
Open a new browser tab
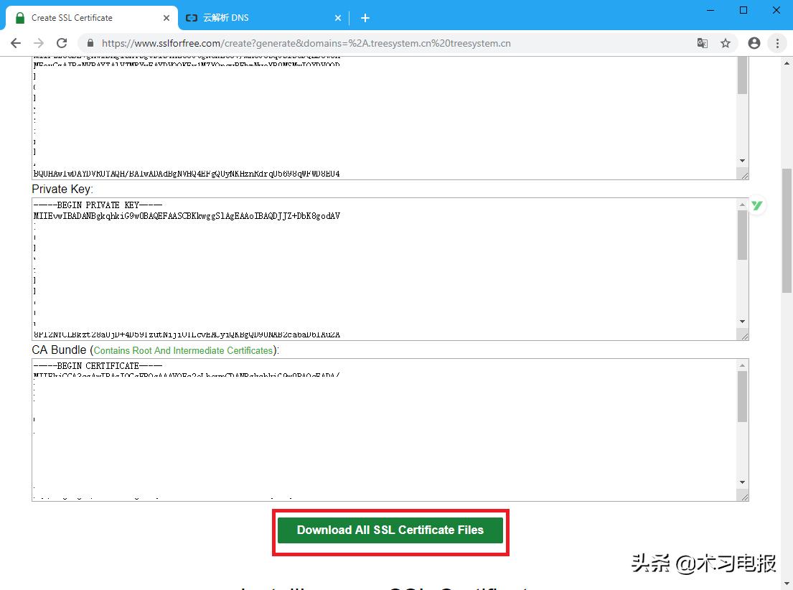point(365,18)
